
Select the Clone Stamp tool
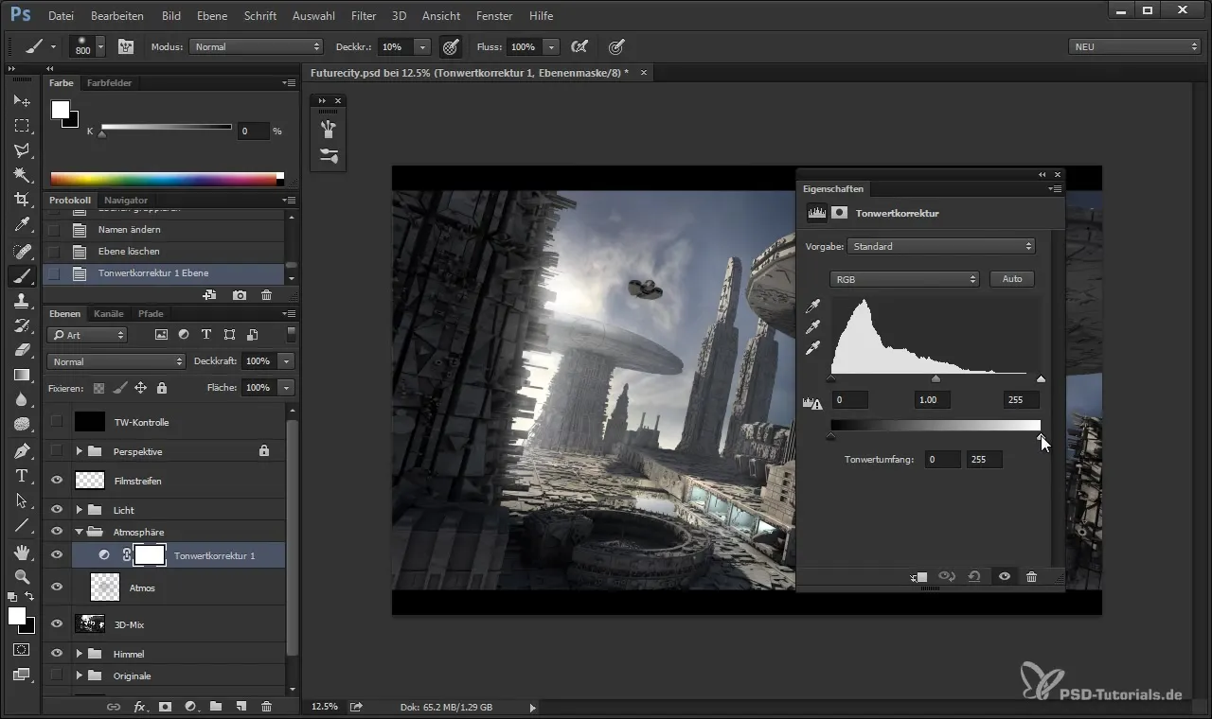[x=22, y=301]
